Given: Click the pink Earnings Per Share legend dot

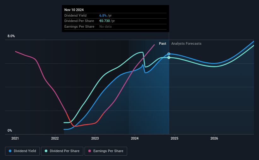Looking at the screenshot, I should 90,151.
